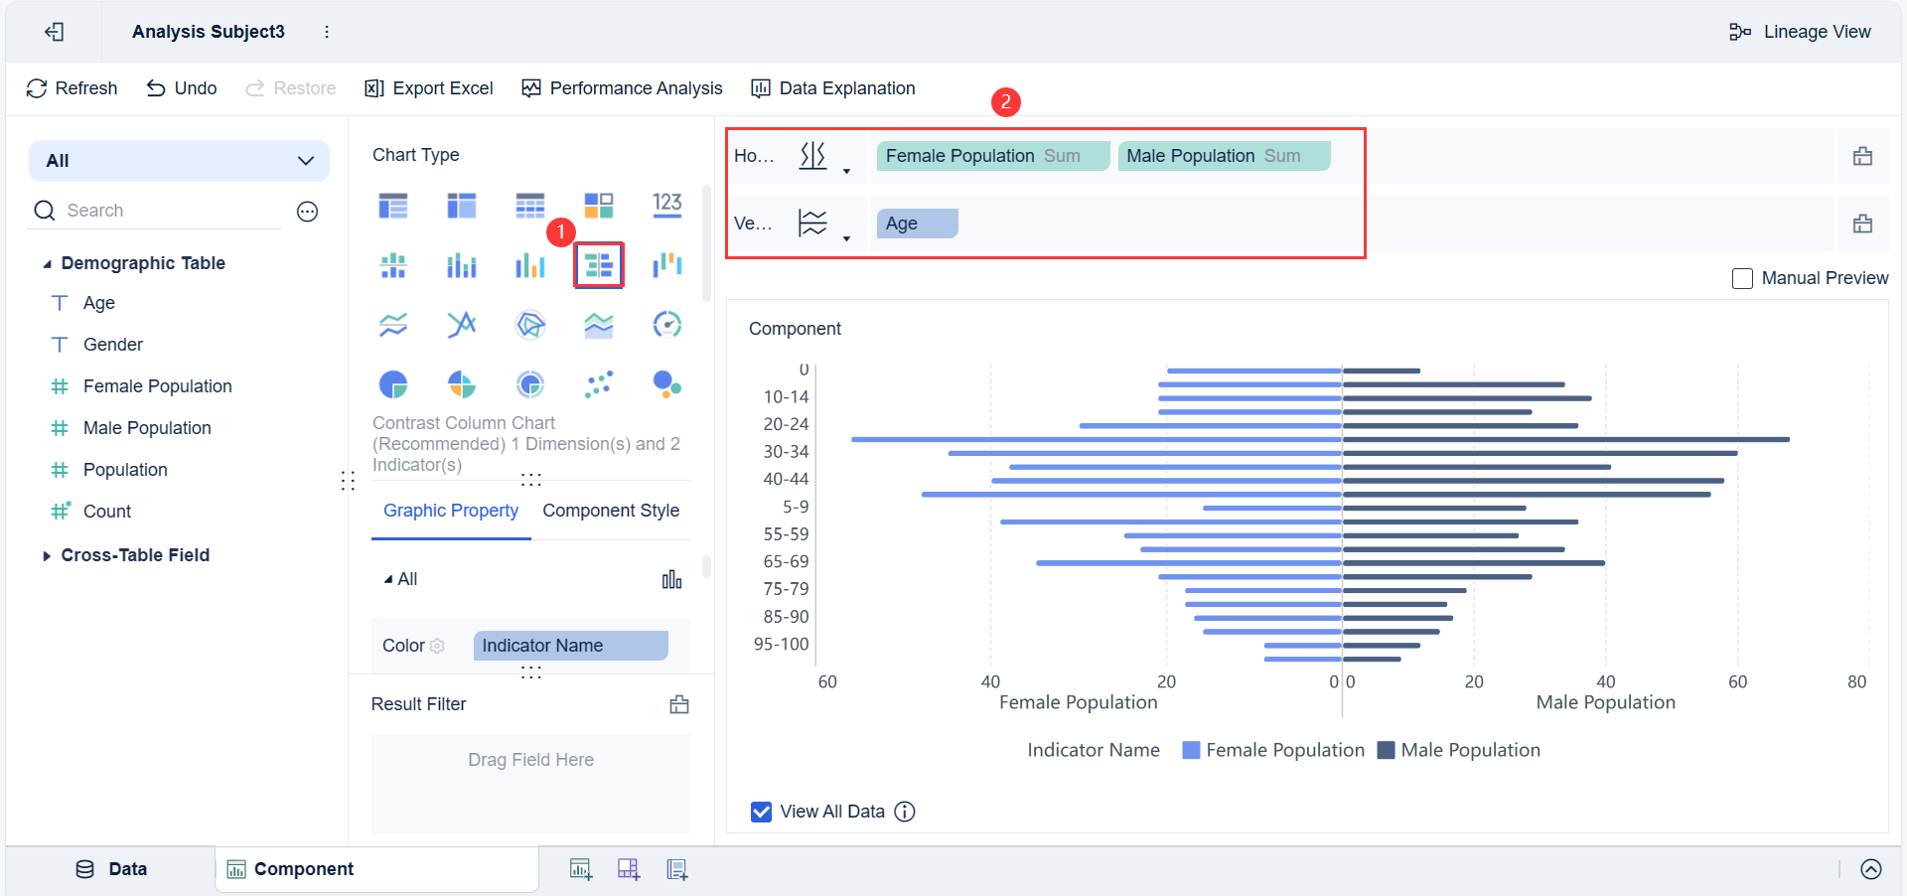Click the Lineage View icon
1907x896 pixels.
click(1740, 32)
